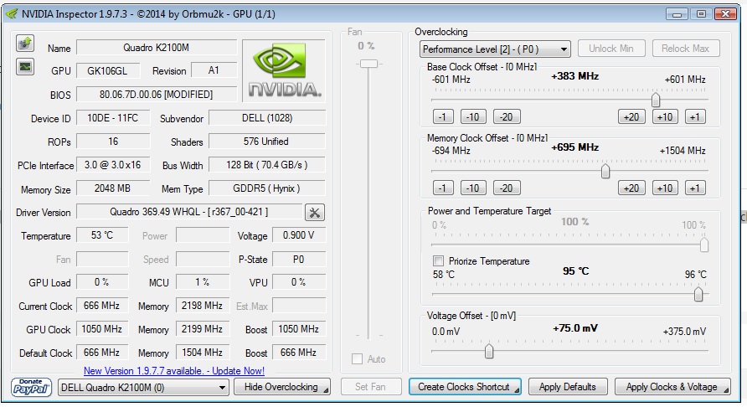Click Base Clock Offset slider handle
This screenshot has height=407, width=747.
tap(656, 100)
